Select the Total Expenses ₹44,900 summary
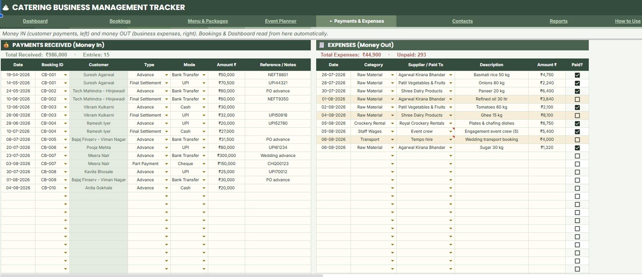Viewport: 642px width, 277px height. [x=351, y=55]
